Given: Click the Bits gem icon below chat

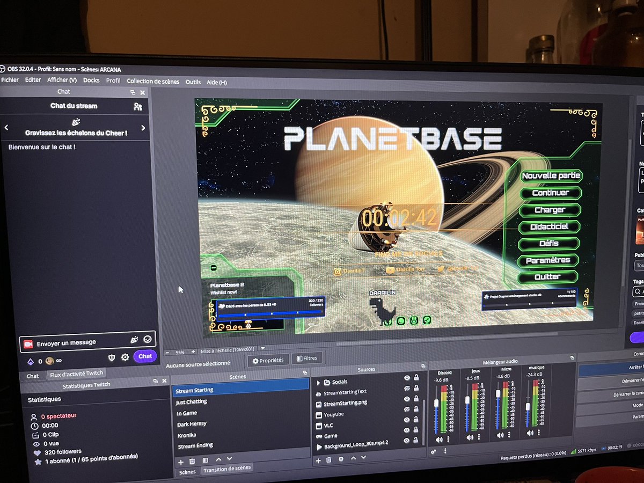Looking at the screenshot, I should 30,361.
